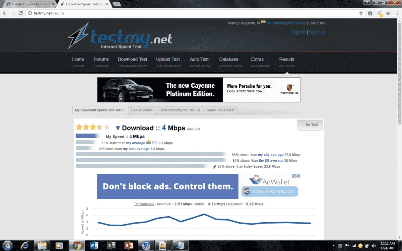Bookmark this page with the star icon
Image resolution: width=402 pixels, height=251 pixels.
pos(361,13)
